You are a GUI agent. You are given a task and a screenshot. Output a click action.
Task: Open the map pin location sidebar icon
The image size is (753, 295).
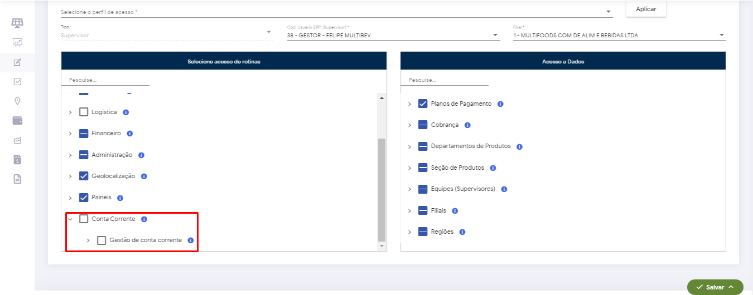17,101
